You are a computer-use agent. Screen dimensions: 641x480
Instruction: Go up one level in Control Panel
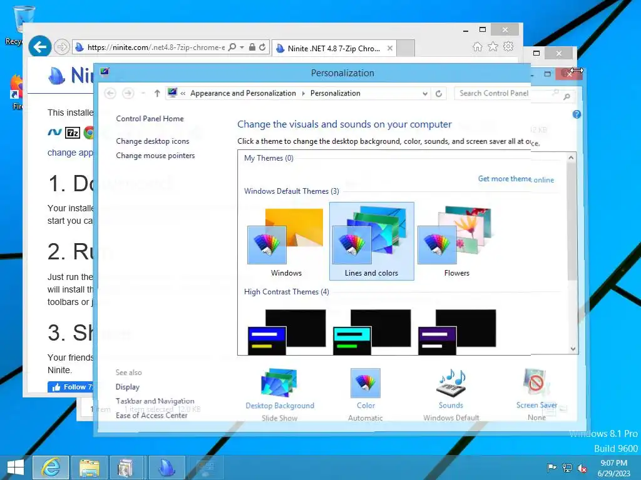coord(157,94)
